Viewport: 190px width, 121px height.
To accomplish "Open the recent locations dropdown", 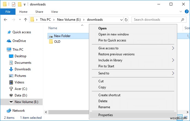I will [20, 19].
